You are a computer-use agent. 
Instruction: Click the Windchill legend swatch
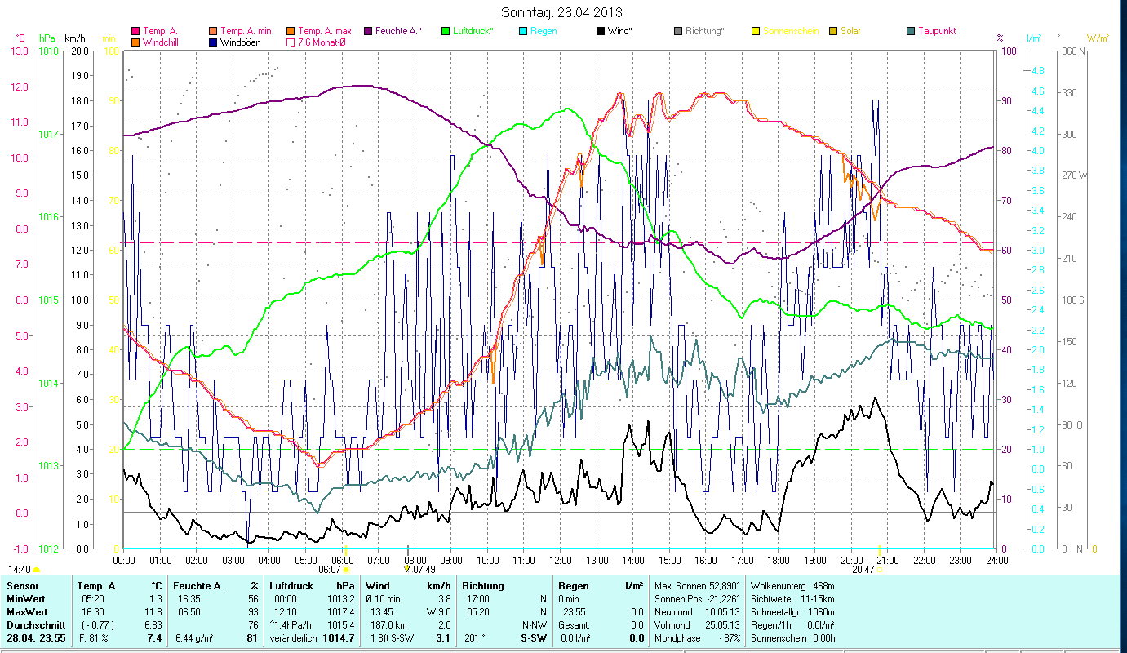(135, 42)
